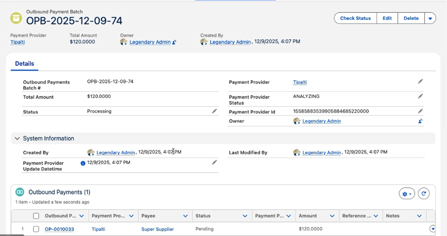Edit the Payment Provider Update Datetime field
This screenshot has width=447, height=236.
(214, 162)
